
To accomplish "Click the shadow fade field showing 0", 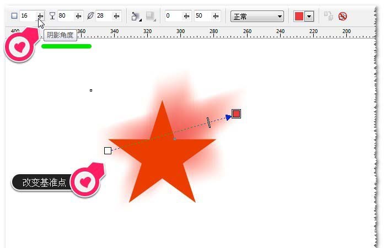I will 174,16.
